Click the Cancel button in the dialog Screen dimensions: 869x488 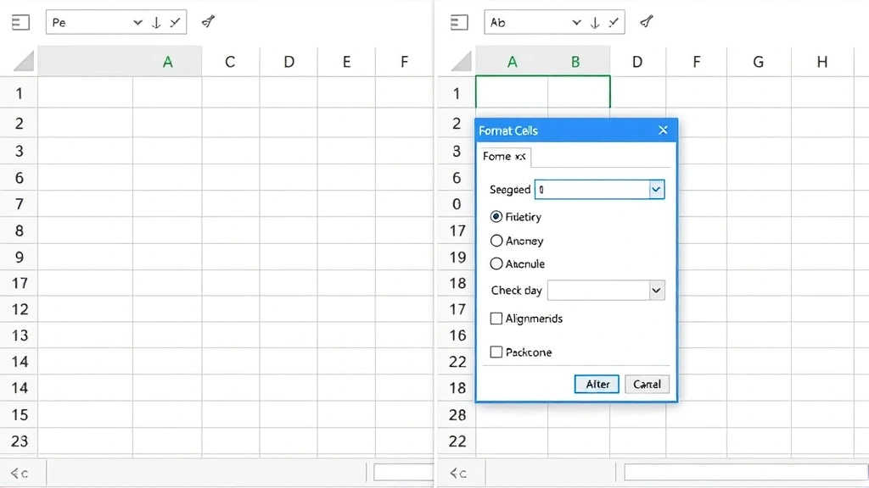point(647,384)
